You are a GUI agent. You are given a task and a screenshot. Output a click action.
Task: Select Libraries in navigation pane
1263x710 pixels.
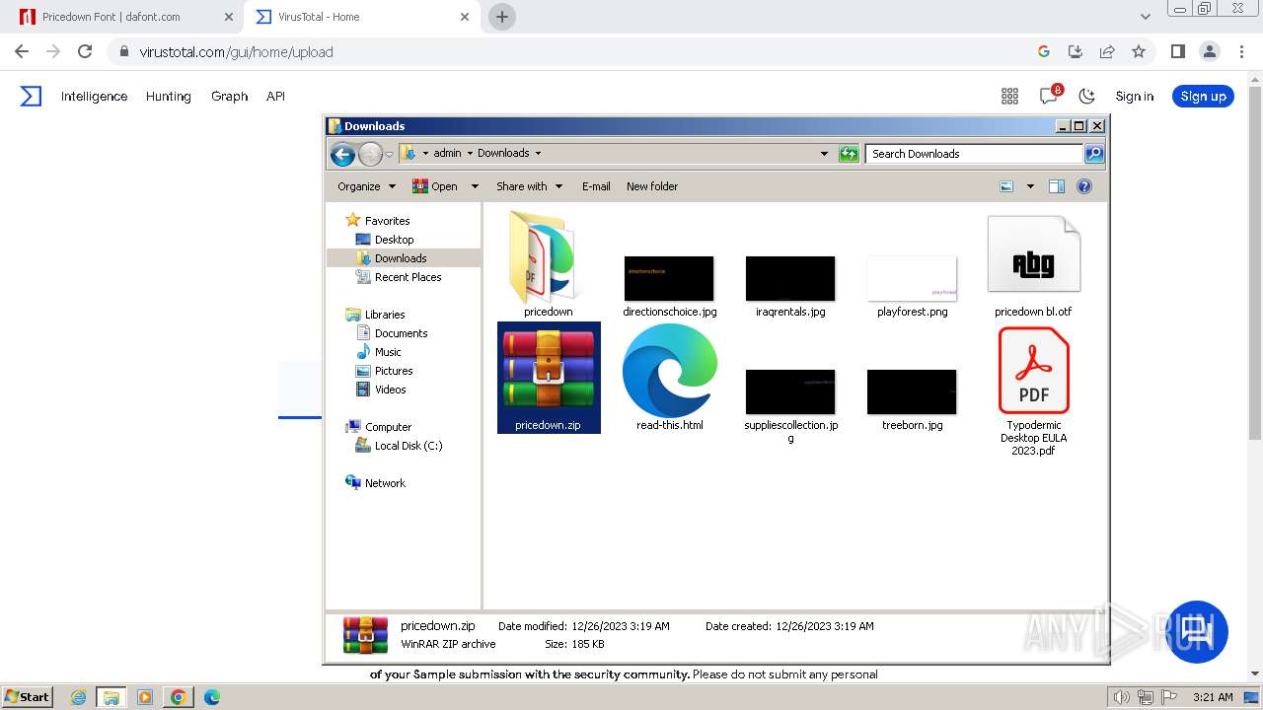pos(385,315)
